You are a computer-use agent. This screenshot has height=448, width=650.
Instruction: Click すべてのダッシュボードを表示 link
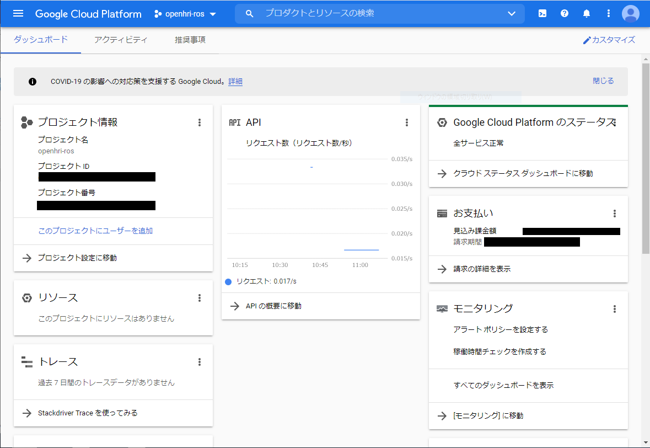pyautogui.click(x=504, y=385)
